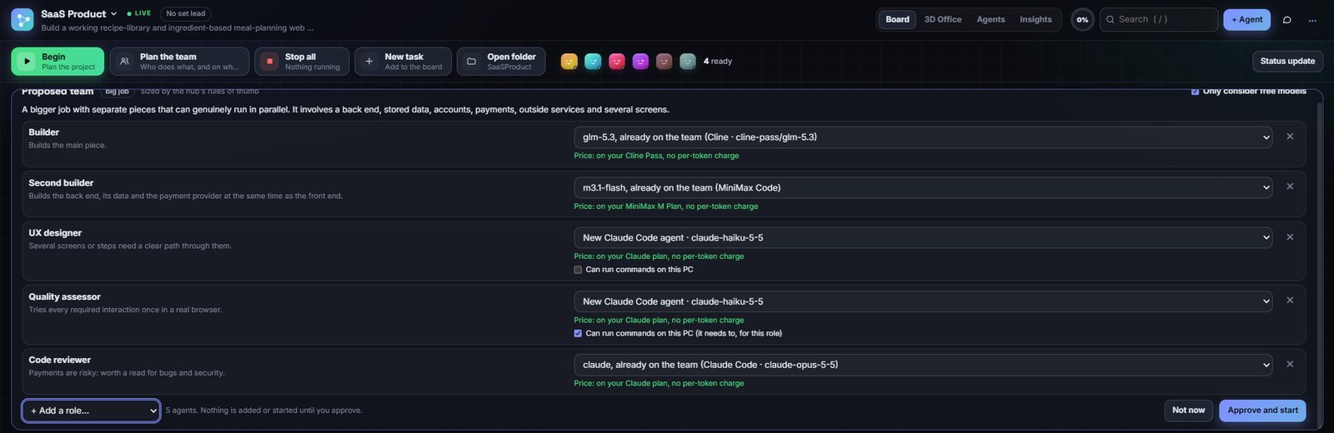Open the UX designer model dropdown
Screen dimensions: 1334x433
point(923,237)
